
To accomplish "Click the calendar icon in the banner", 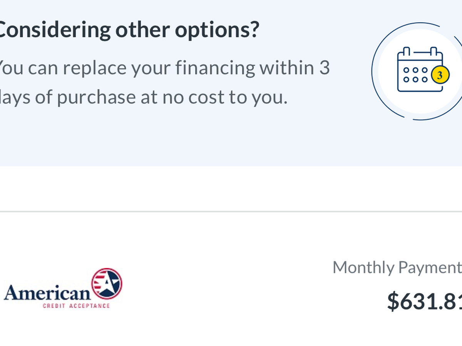I will click(x=419, y=70).
